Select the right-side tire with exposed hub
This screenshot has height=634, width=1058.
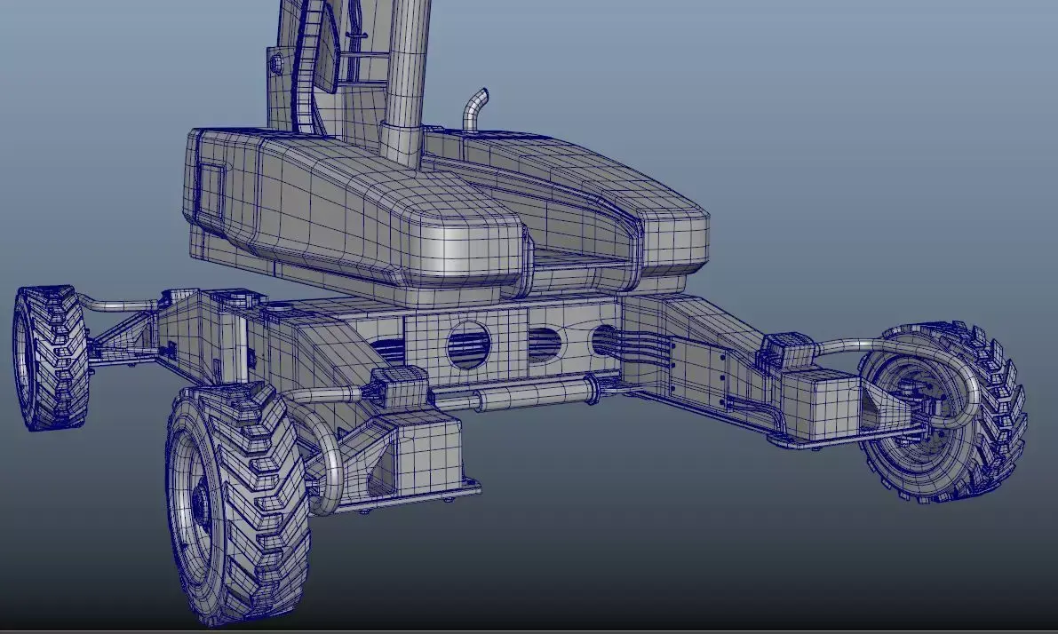click(x=944, y=413)
